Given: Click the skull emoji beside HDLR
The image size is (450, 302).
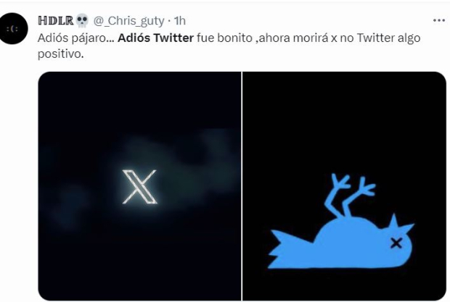Looking at the screenshot, I should [82, 20].
